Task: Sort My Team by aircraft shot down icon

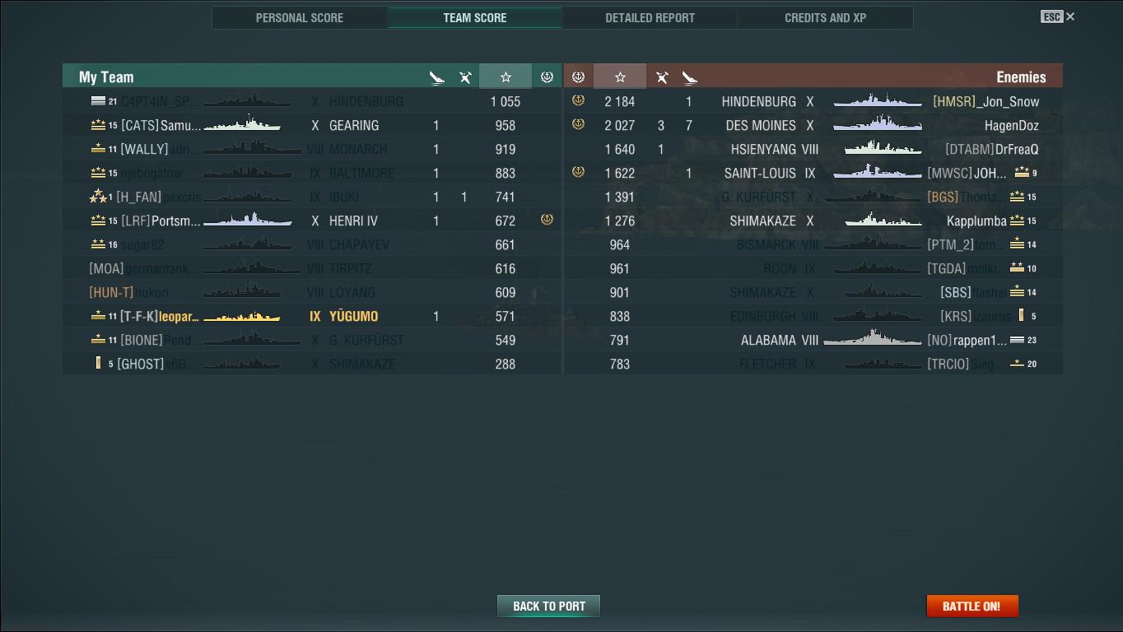Action: point(465,77)
